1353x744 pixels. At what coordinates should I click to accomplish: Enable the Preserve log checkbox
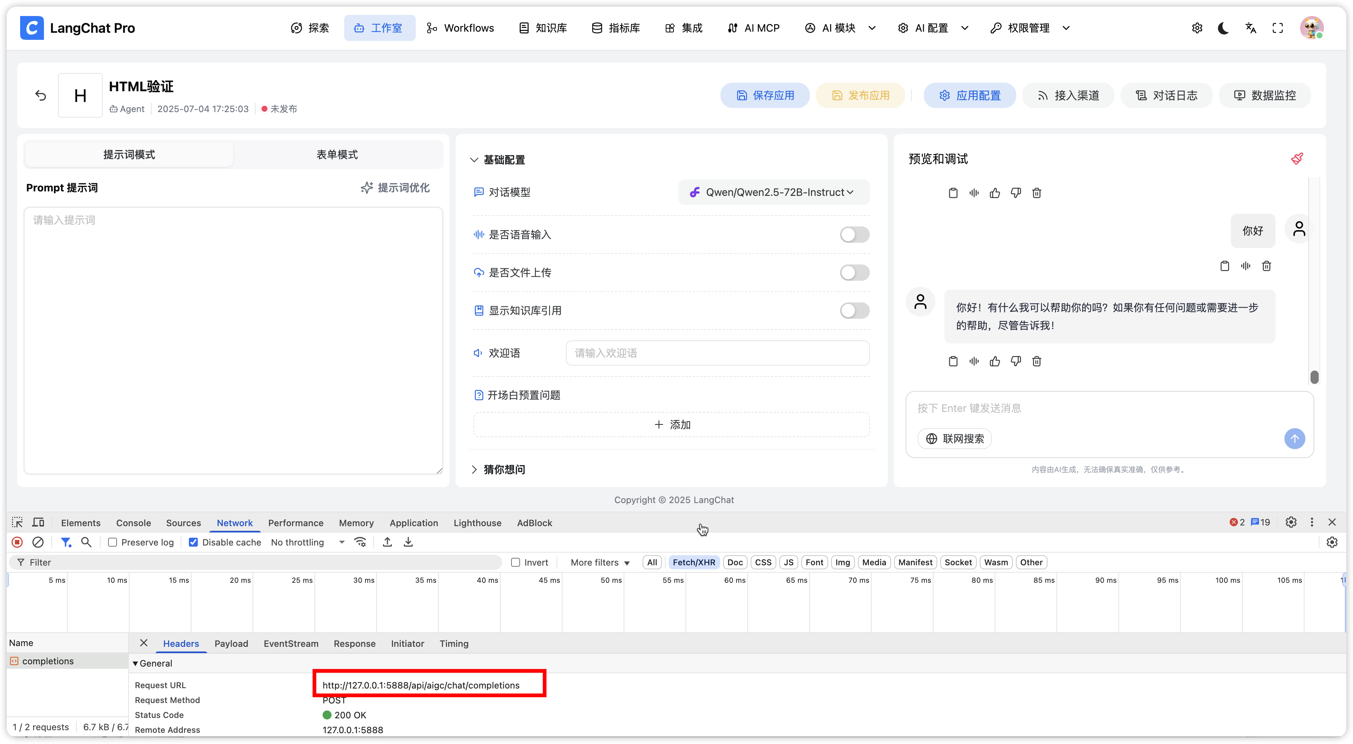pos(112,542)
